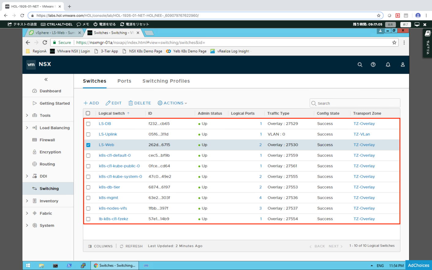Screen dimensions: 432x270
Task: Uncheck the LS-Web row checkbox
Action: 88,145
